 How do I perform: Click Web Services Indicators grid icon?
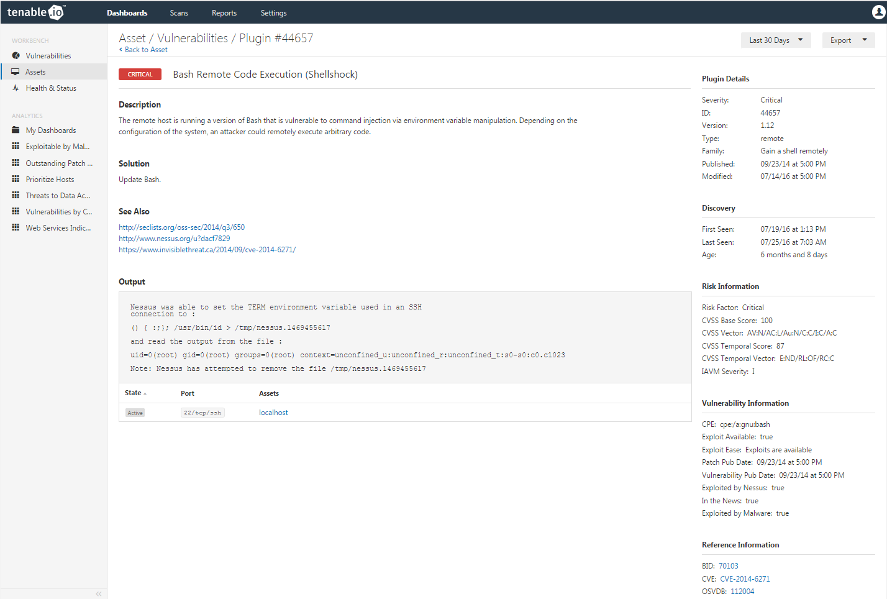(16, 228)
